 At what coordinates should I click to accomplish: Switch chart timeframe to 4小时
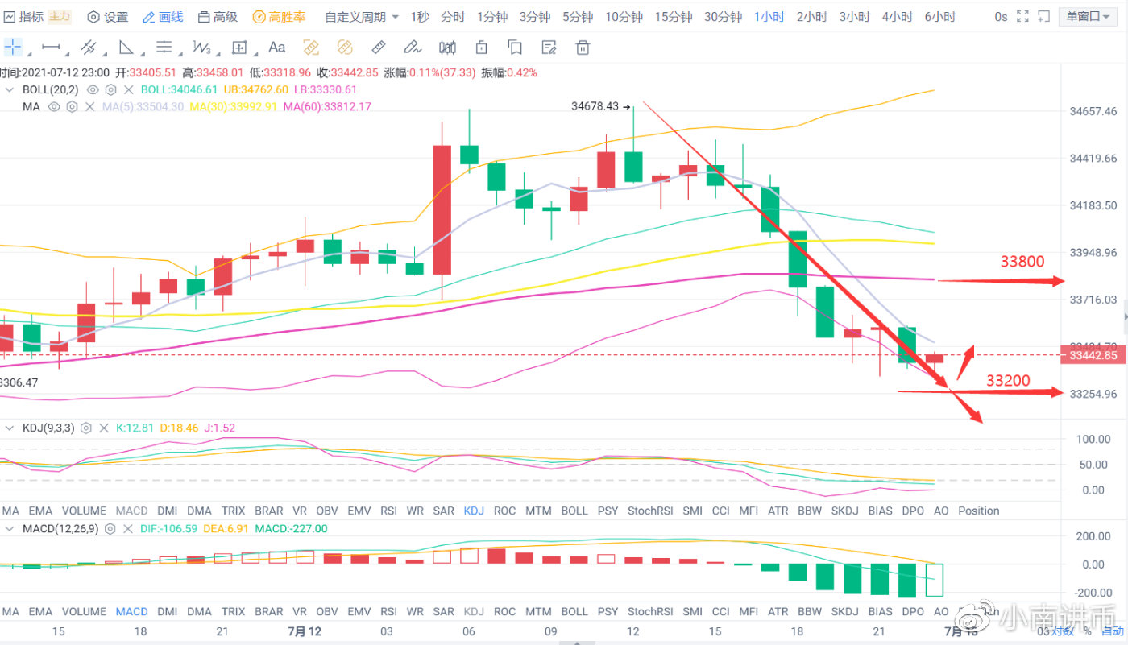point(897,16)
